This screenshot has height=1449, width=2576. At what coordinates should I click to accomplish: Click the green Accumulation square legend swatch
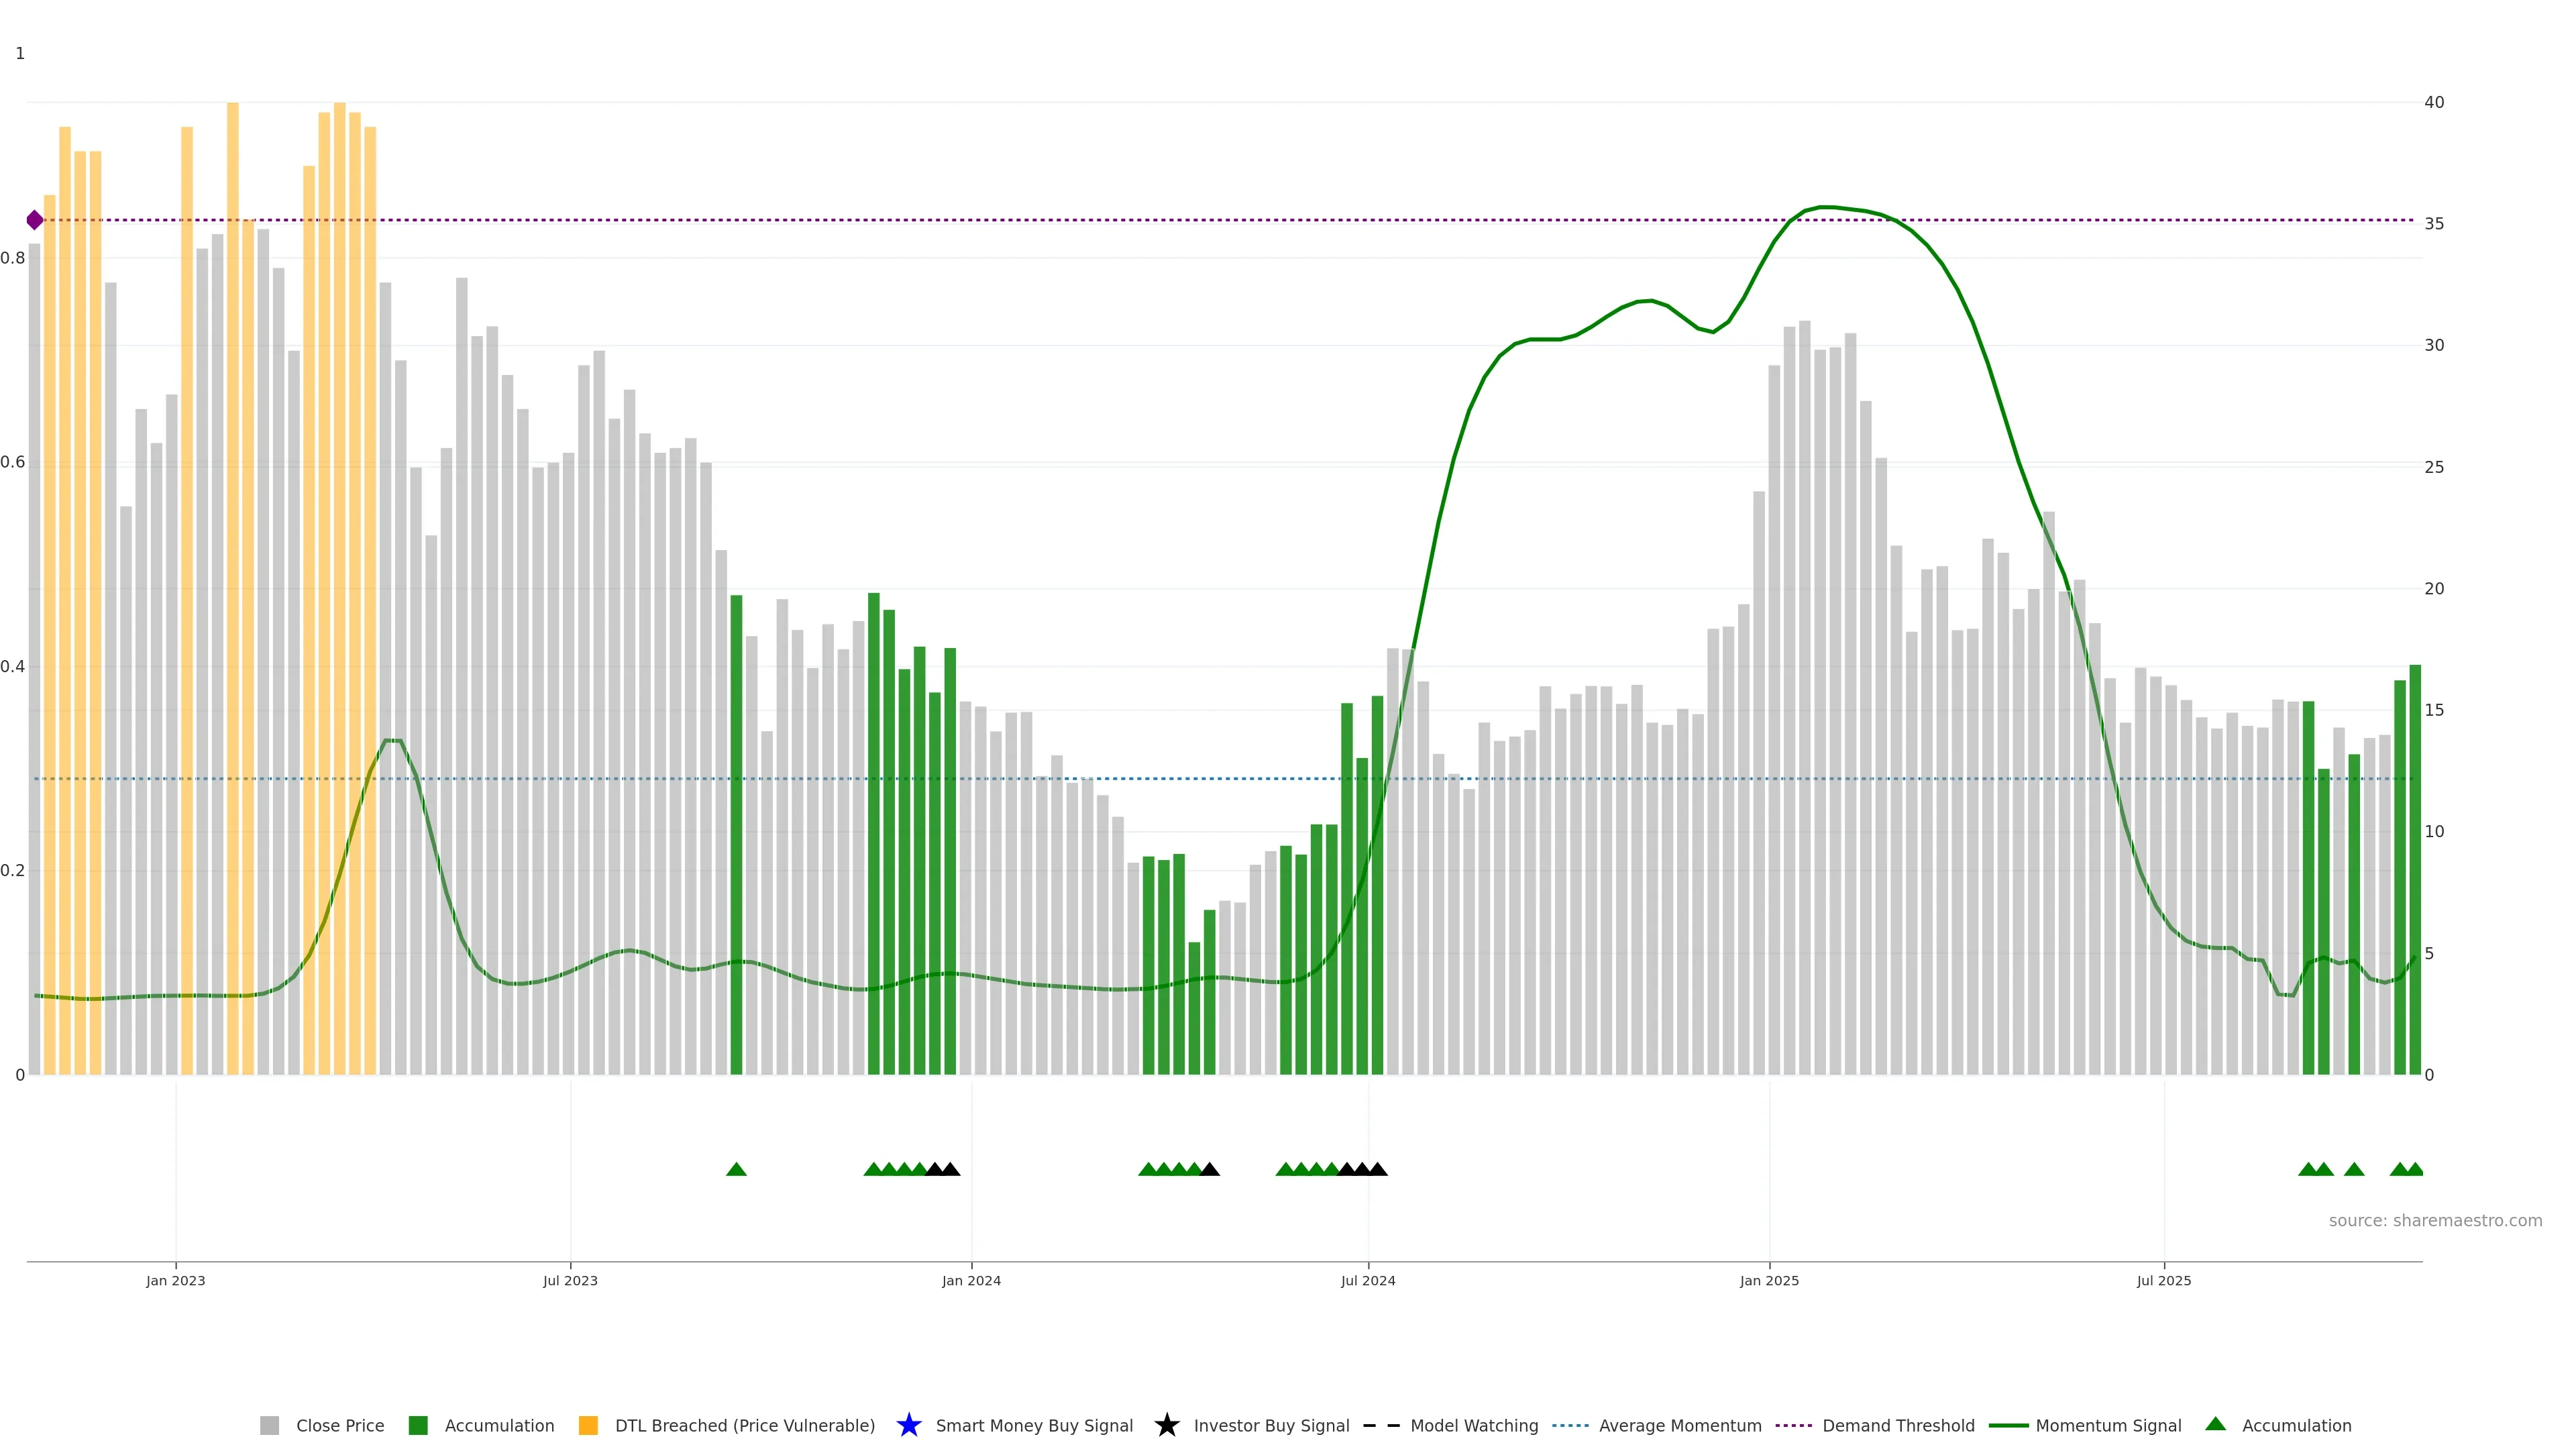(418, 1425)
